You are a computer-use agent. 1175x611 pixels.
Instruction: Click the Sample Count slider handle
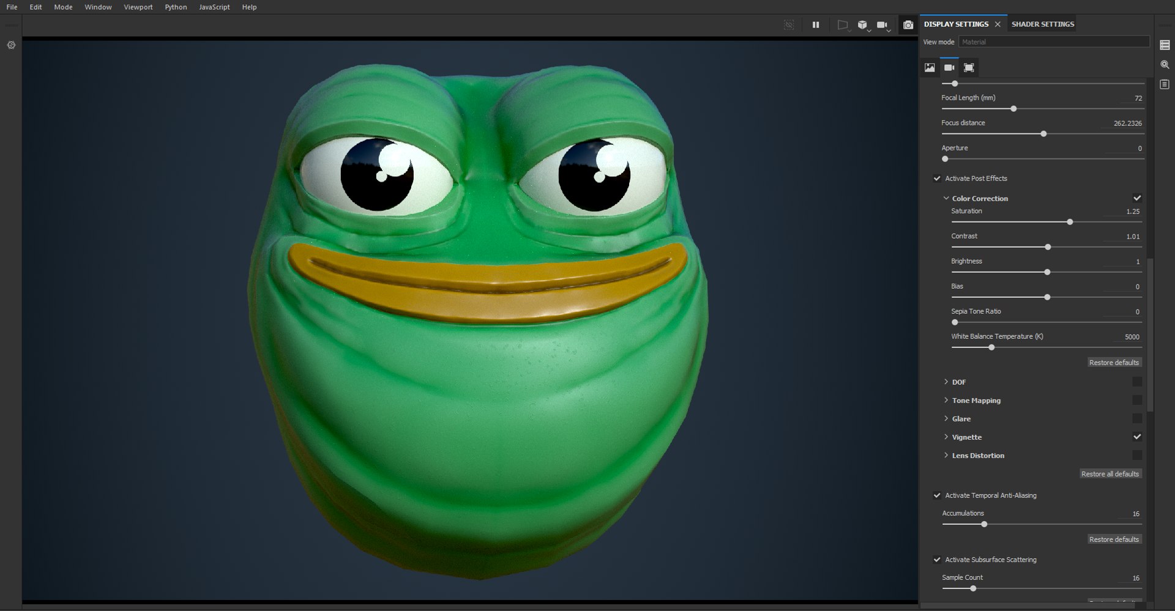point(973,588)
